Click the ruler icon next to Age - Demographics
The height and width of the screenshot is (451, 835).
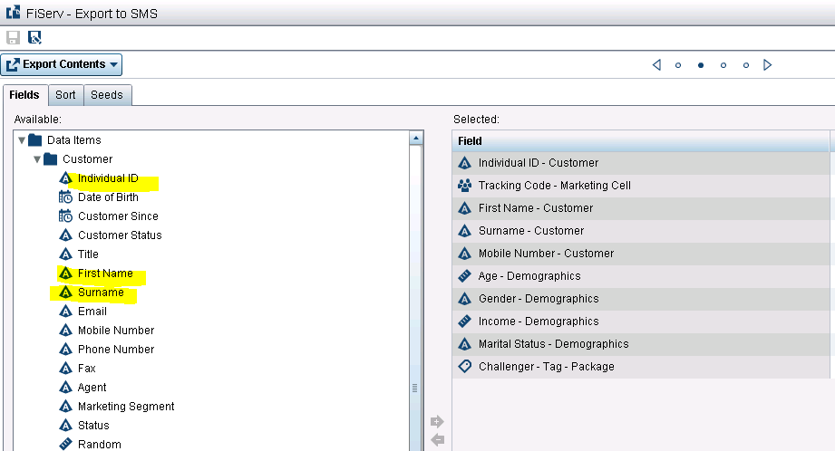pyautogui.click(x=464, y=276)
